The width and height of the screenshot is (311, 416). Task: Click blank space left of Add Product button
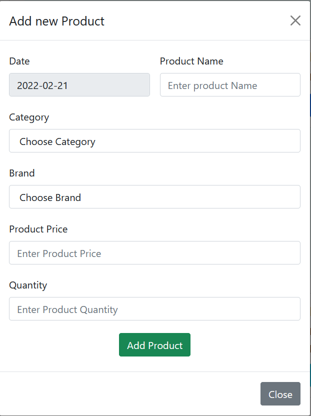tap(60, 345)
